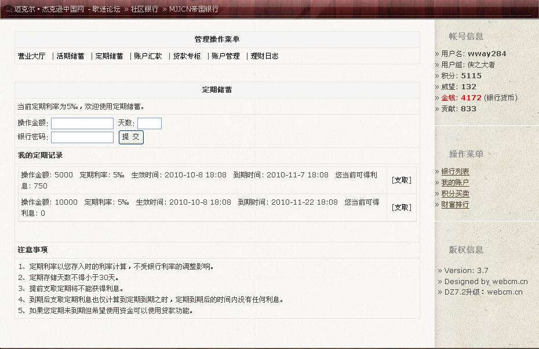Go to the 贷款专柜 page
This screenshot has width=539, height=349.
(187, 56)
